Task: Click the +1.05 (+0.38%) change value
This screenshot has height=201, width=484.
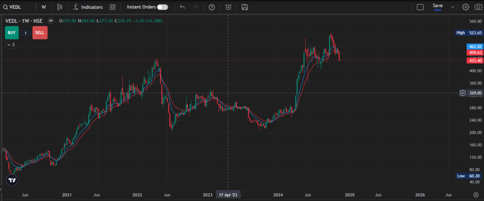Action: 148,21
